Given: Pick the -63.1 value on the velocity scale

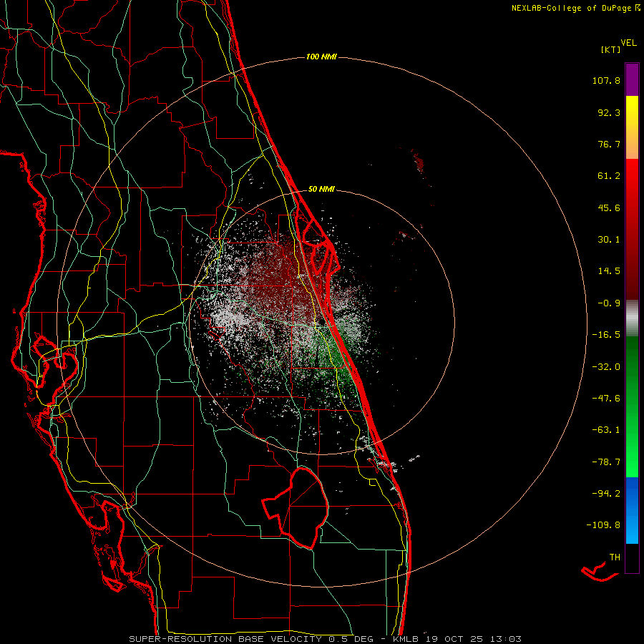Looking at the screenshot, I should tap(606, 430).
